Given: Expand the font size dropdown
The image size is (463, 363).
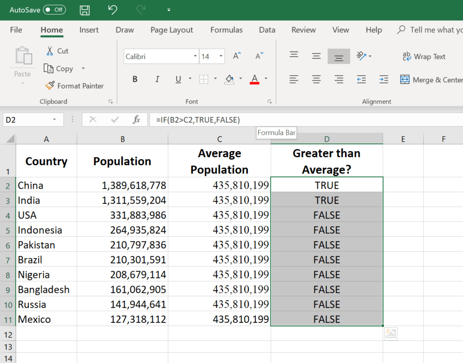Looking at the screenshot, I should click(x=221, y=57).
